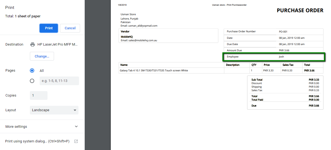Expand More settings chevron
Viewport: 331px width, 150px height.
click(76, 126)
